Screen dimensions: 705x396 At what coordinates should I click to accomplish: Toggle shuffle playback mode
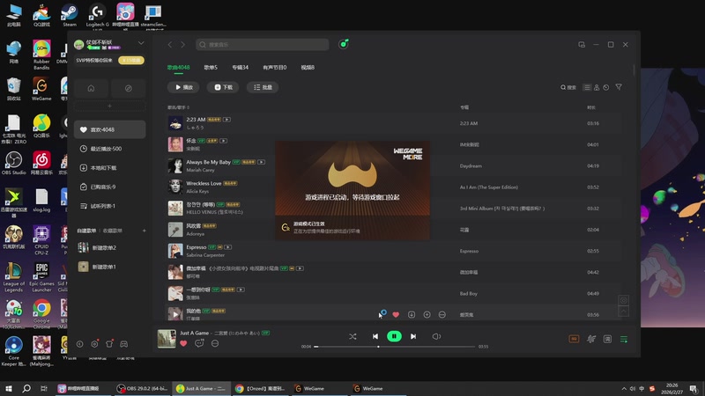click(352, 336)
